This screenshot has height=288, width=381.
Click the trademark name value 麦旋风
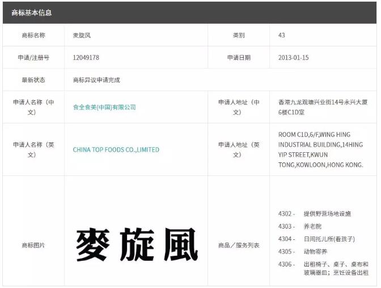coord(82,36)
